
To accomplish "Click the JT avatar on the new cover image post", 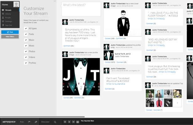I will (107, 5).
